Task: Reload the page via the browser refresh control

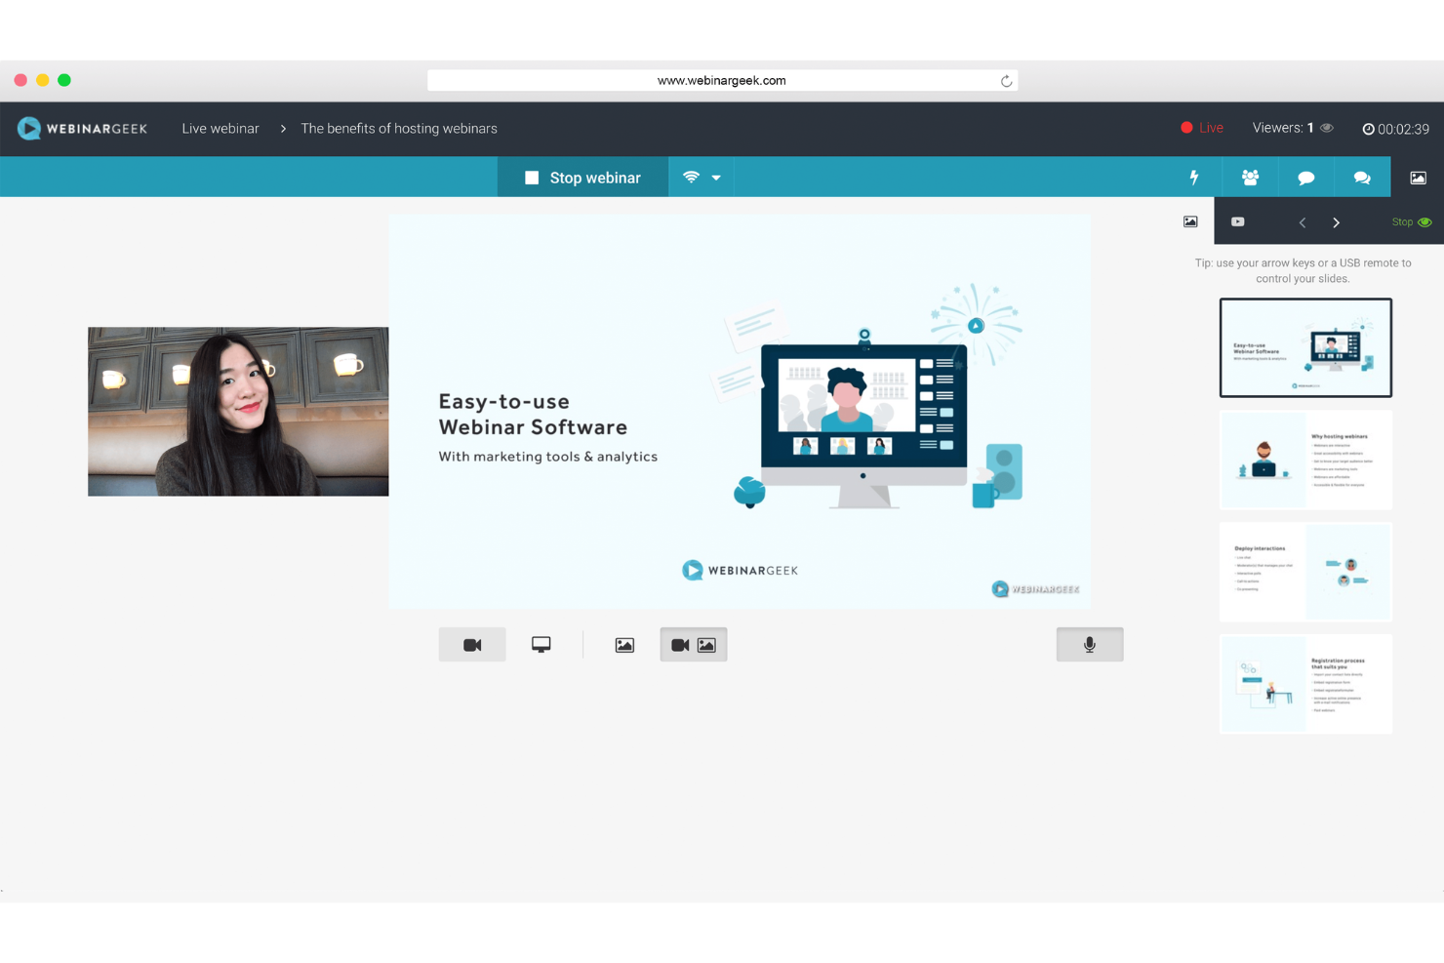Action: click(1006, 80)
